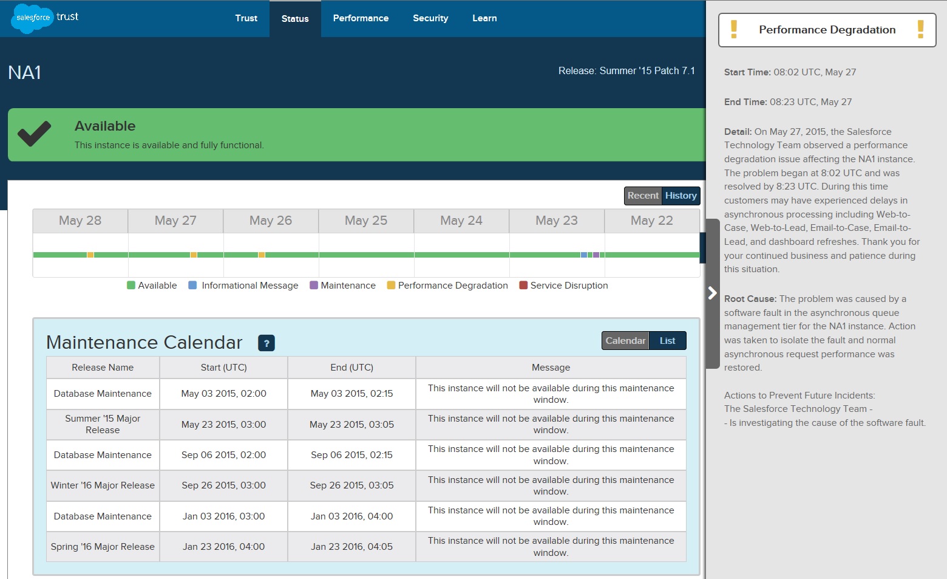This screenshot has height=579, width=947.
Task: Select Database Maintenance in the Sep 06 2015 row
Action: pos(103,455)
